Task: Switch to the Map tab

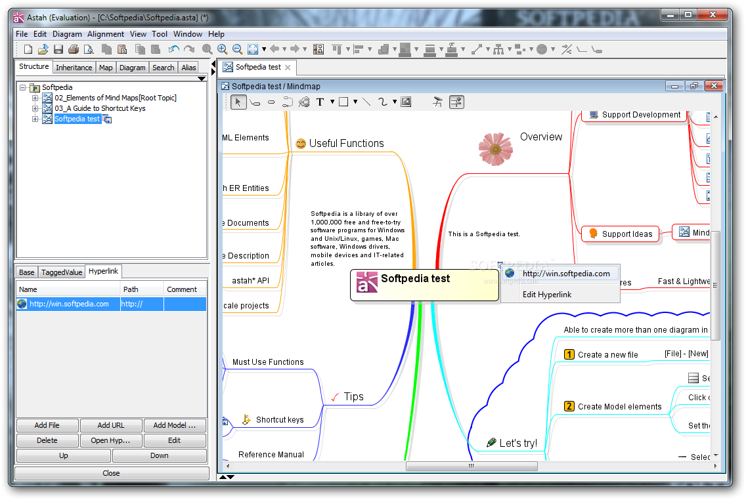Action: [x=106, y=68]
